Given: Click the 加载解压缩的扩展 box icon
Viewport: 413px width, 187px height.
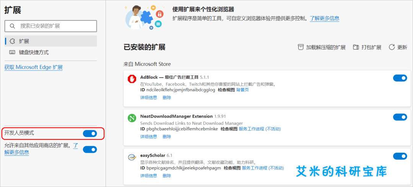Looking at the screenshot, I should pos(301,47).
